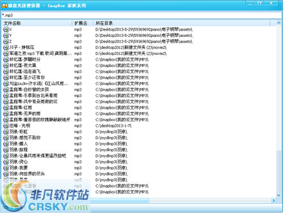The image size is (283, 213).
Task: Select file name 林忆莲-夜太黑
Action: pyautogui.click(x=23, y=66)
